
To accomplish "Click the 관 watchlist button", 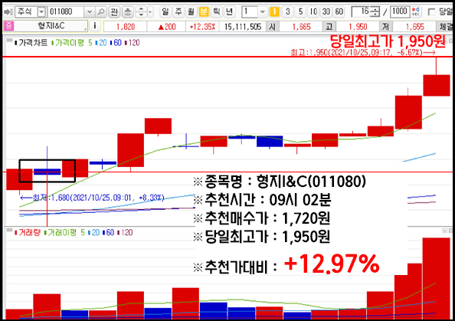I will tap(114, 12).
